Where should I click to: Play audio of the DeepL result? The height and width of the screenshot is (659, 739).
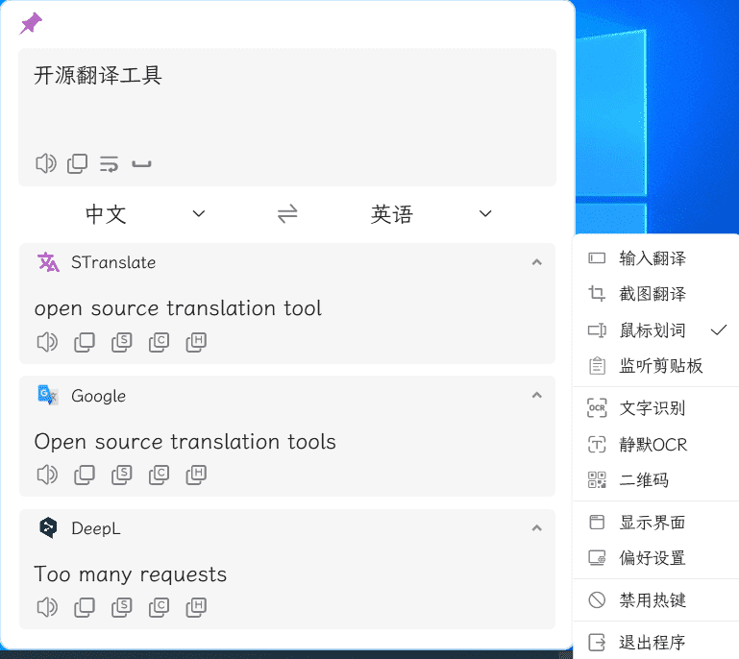[45, 607]
